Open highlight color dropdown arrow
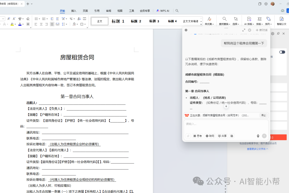Image resolution: width=289 pixels, height=193 pixels. point(15,24)
